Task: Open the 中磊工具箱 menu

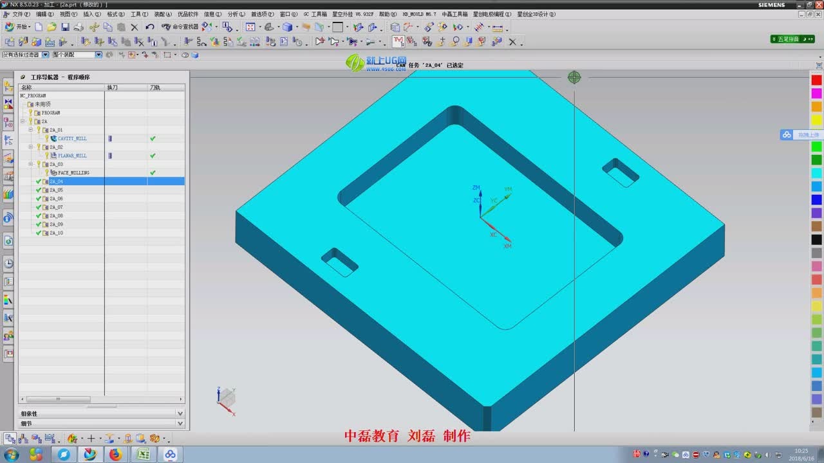Action: (x=455, y=14)
